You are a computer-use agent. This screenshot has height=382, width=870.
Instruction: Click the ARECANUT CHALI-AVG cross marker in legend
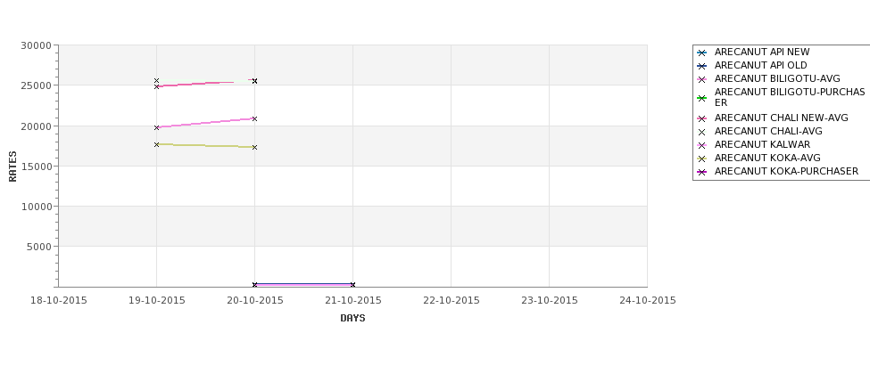pos(702,132)
